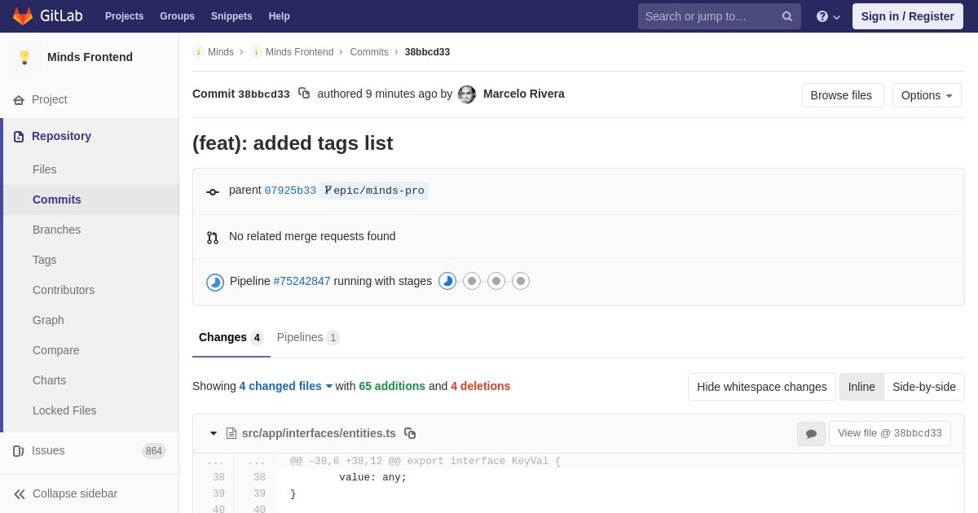Viewport: 978px width, 513px height.
Task: Click the Commits breadcrumb link
Action: click(x=369, y=52)
